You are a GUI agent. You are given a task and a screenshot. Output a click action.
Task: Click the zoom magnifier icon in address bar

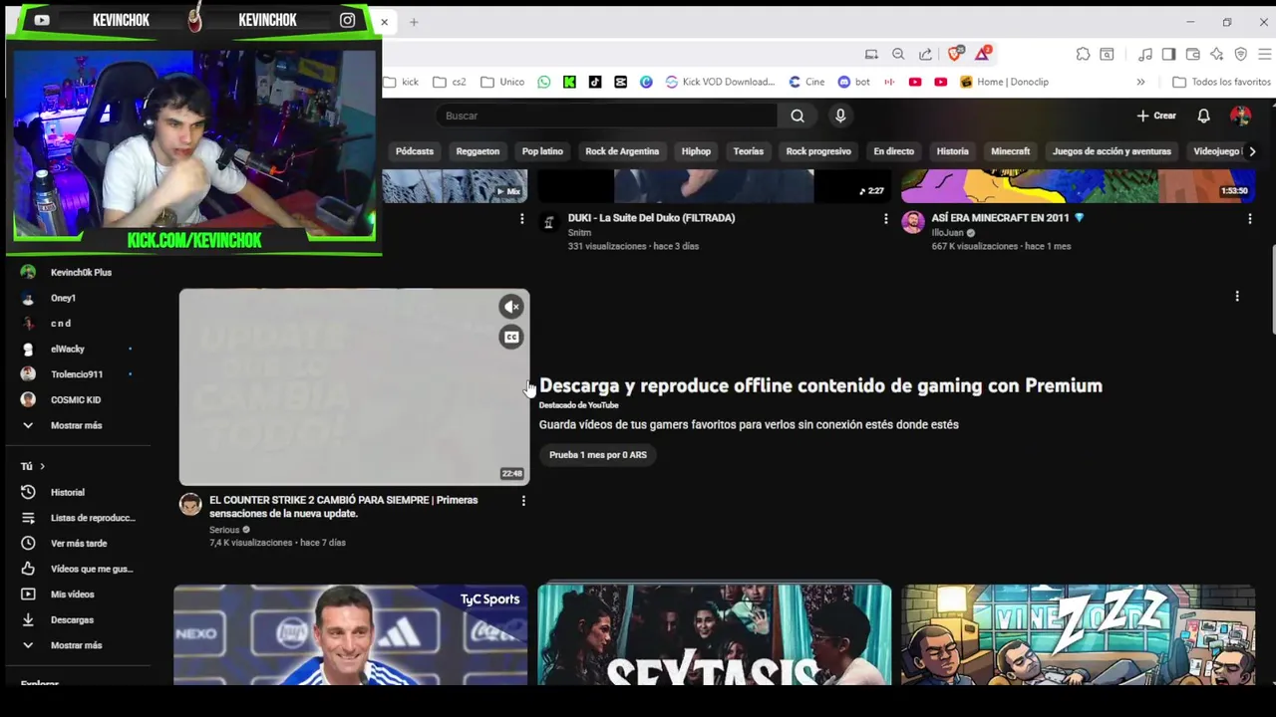tap(898, 54)
